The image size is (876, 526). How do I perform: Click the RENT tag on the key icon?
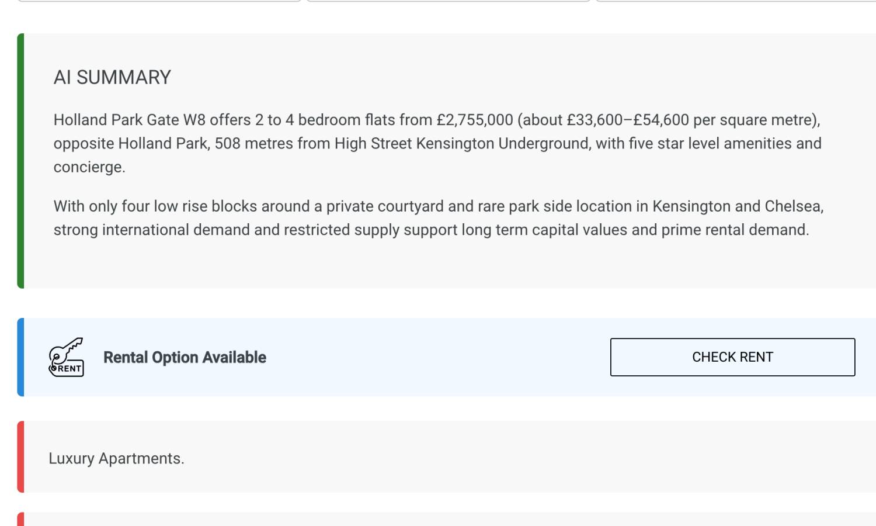[x=69, y=369]
